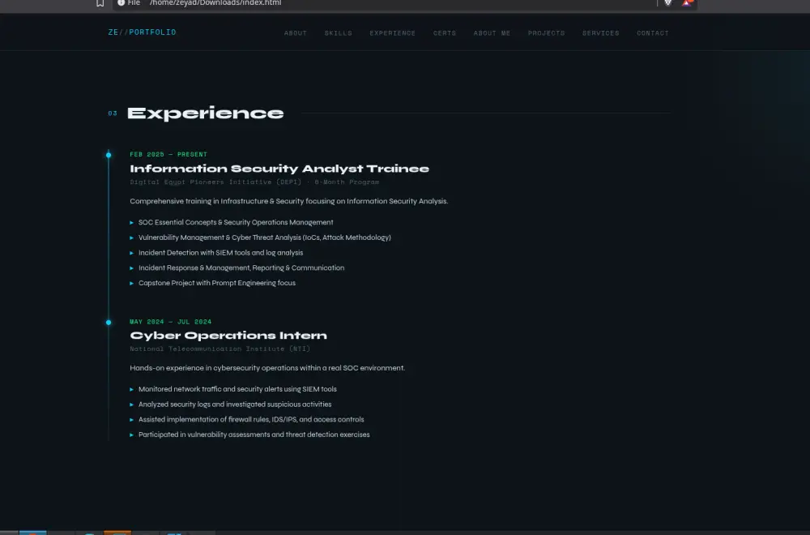Go to the CONTACT nav link
This screenshot has width=810, height=535.
coord(653,33)
